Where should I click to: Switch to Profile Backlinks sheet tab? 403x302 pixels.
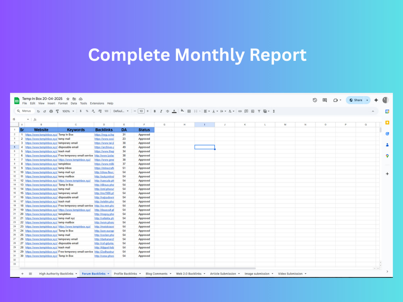(x=125, y=274)
